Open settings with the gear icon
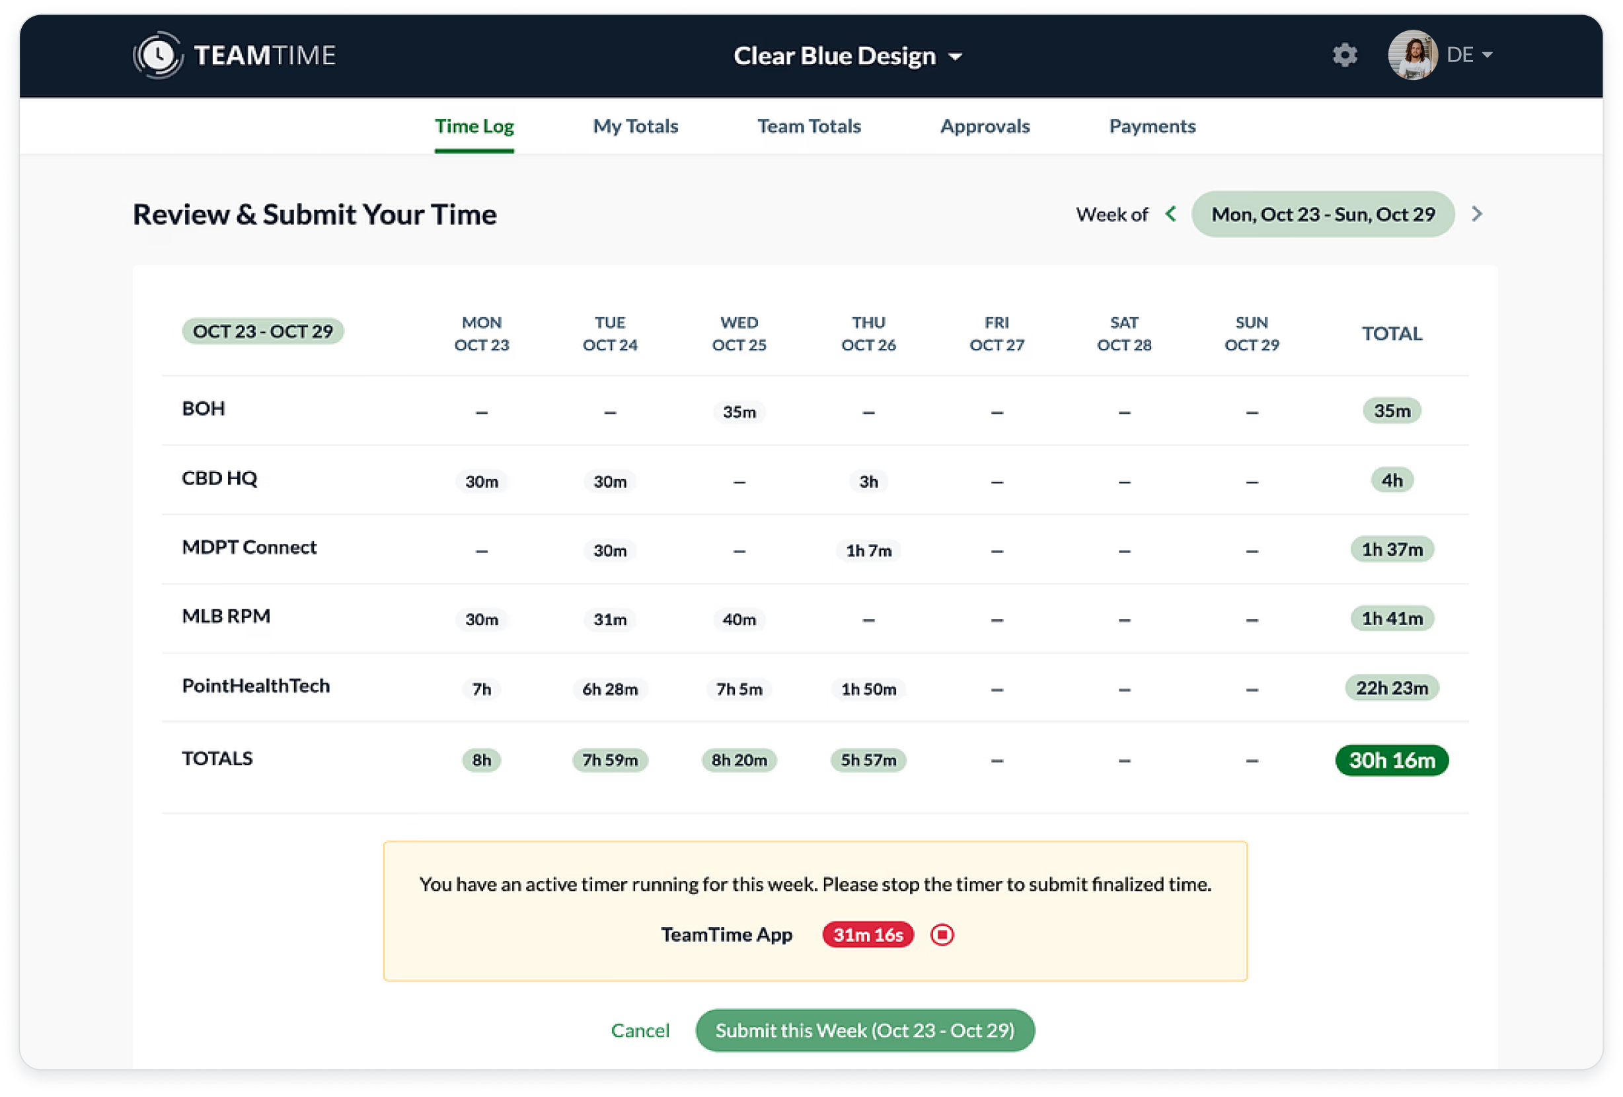Viewport: 1623px width, 1097px height. tap(1344, 55)
